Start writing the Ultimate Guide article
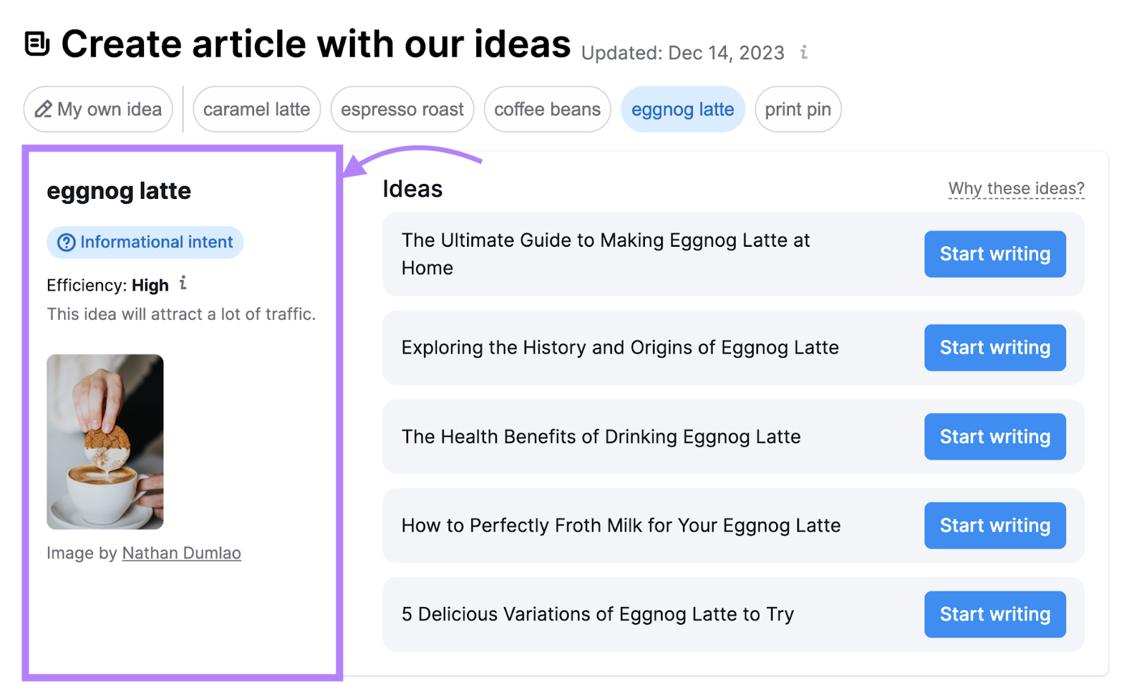 pyautogui.click(x=994, y=254)
